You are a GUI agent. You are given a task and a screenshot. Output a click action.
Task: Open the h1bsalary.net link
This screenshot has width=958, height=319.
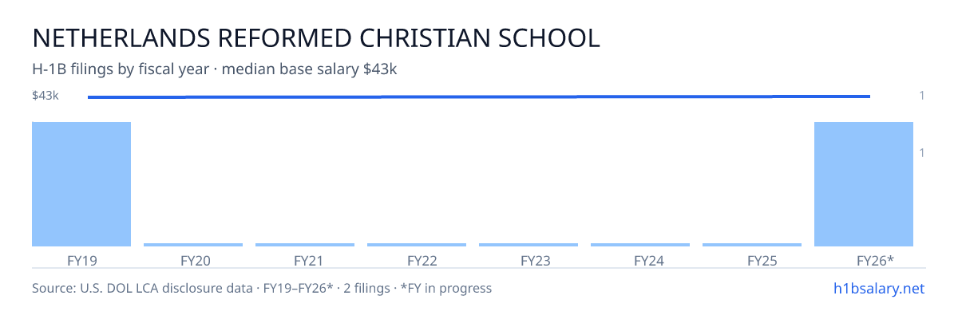coord(879,288)
